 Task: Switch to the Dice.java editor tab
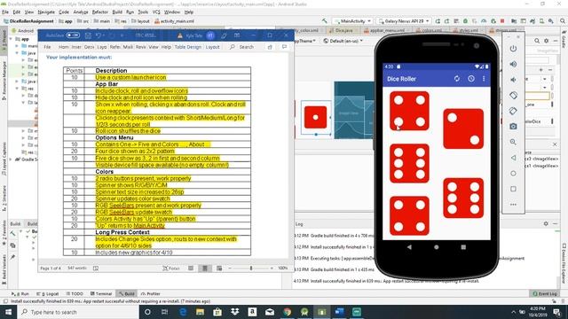click(341, 30)
